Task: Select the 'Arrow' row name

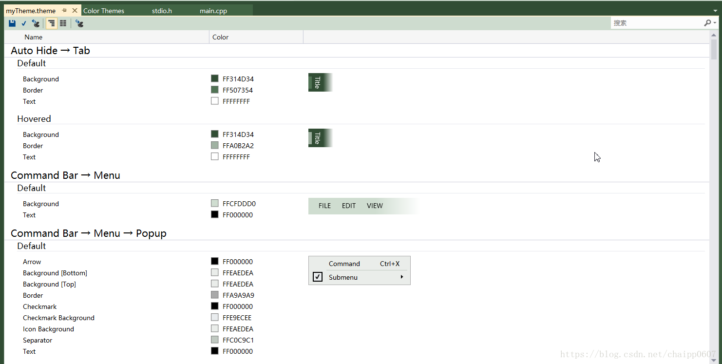Action: coord(32,262)
